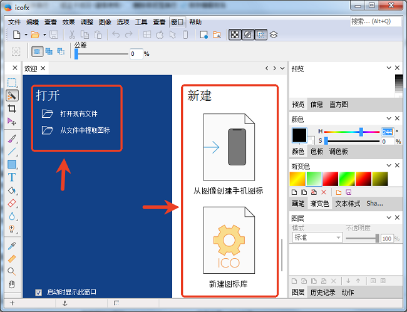Enable new selection mode button
The height and width of the screenshot is (312, 407).
coord(37,51)
